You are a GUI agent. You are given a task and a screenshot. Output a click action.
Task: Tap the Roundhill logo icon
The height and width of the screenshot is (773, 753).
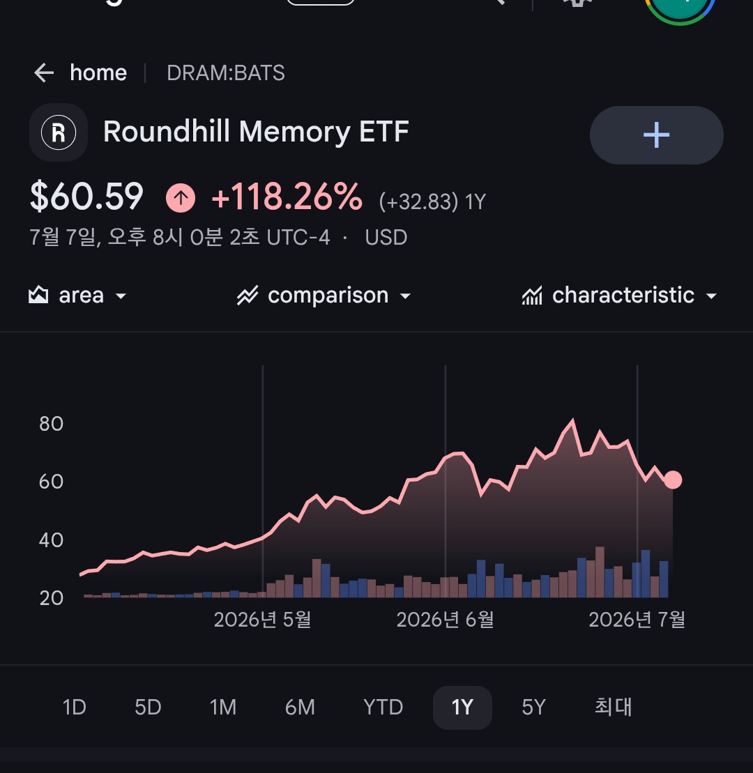(x=59, y=132)
